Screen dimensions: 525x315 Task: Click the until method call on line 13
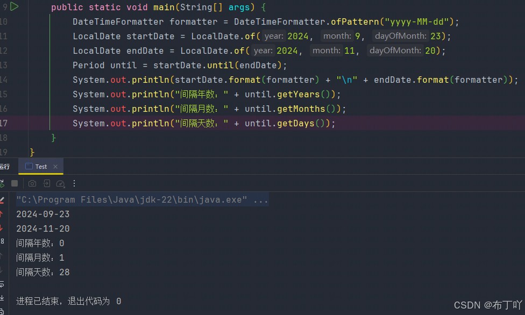click(221, 65)
